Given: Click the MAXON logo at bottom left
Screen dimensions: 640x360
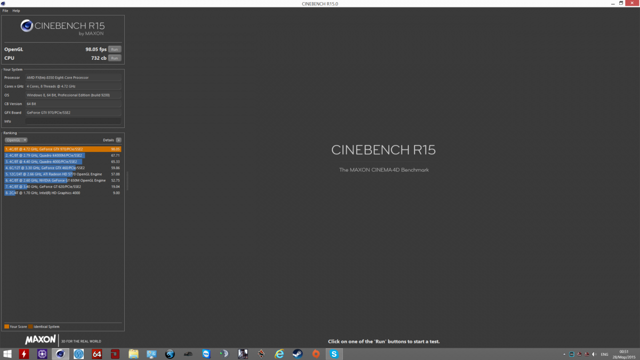Looking at the screenshot, I should click(41, 339).
